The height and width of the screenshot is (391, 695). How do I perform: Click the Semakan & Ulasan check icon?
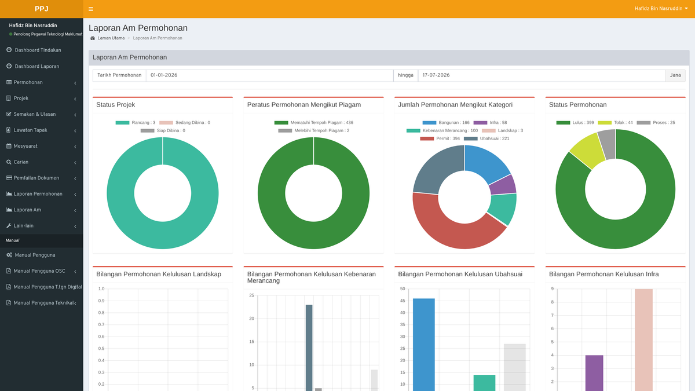(x=9, y=114)
